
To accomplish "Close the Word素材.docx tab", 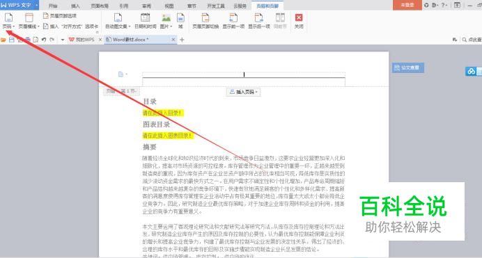I will click(x=173, y=40).
